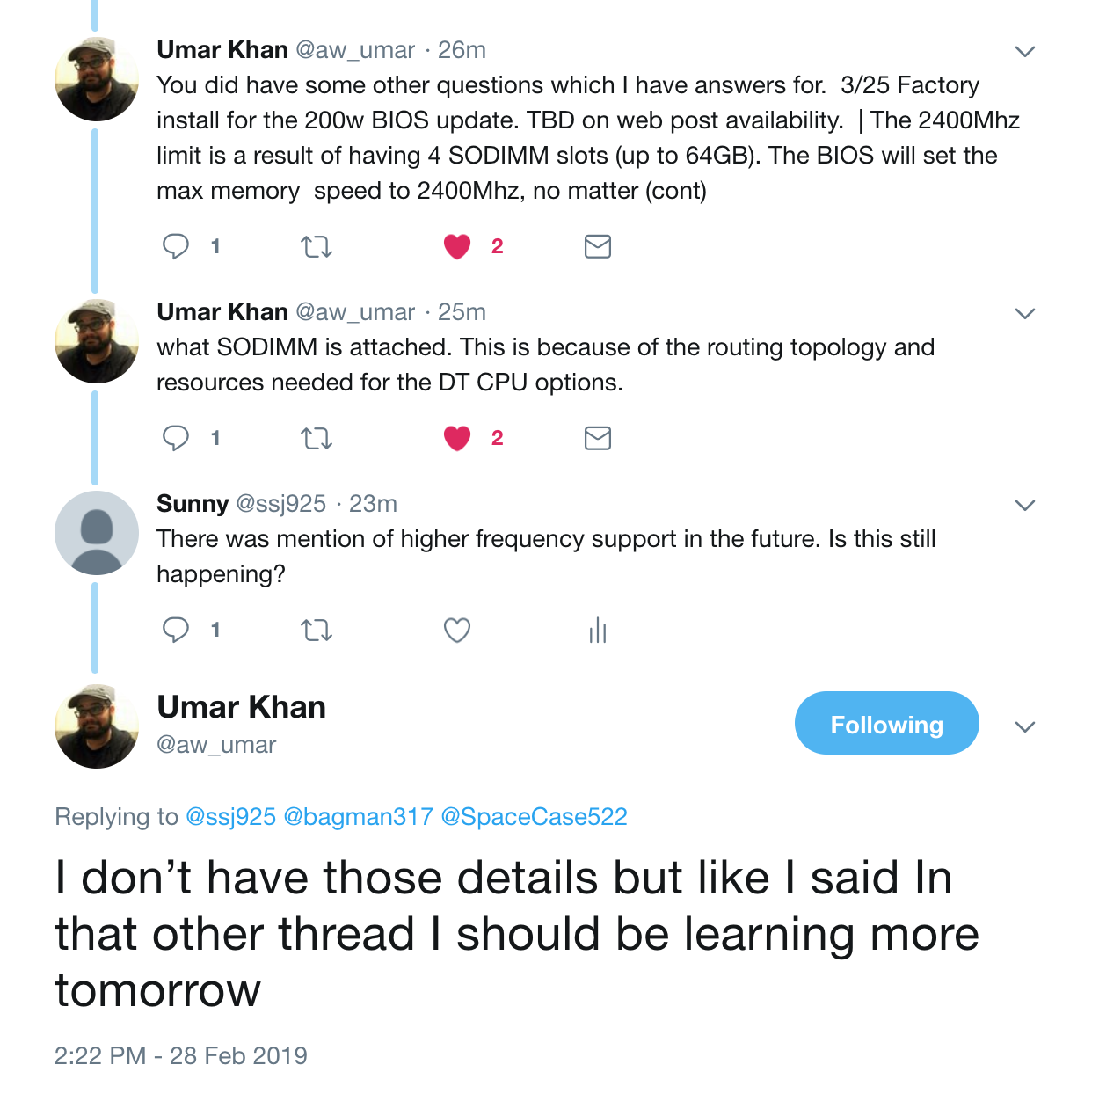Retweet Sunny's higher frequency tweet
The width and height of the screenshot is (1099, 1094).
317,630
